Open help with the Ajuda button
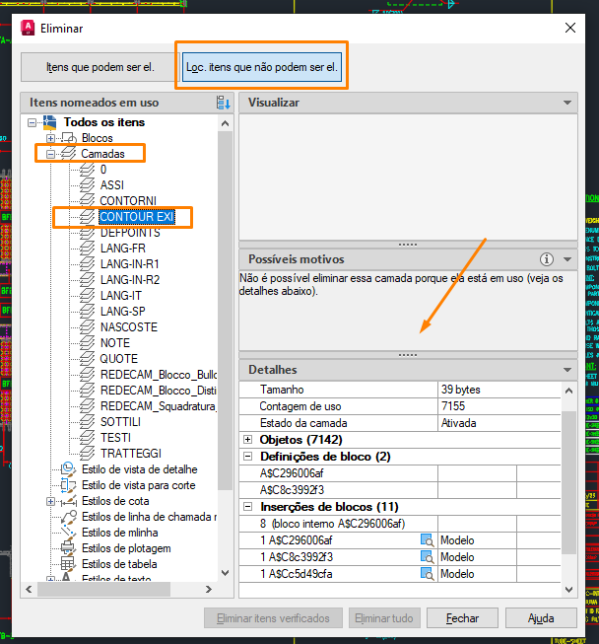 click(541, 618)
